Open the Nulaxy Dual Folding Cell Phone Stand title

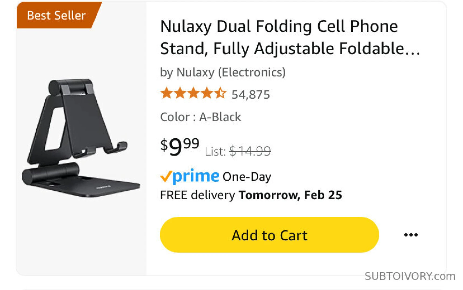tap(290, 37)
